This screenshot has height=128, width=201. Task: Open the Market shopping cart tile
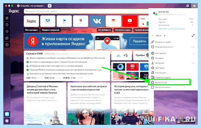(64, 21)
